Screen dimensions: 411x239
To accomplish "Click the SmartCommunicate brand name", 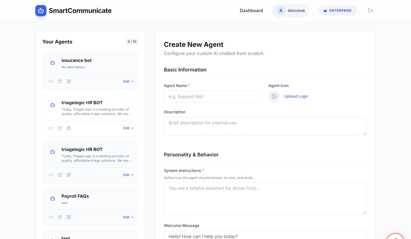I will (80, 11).
